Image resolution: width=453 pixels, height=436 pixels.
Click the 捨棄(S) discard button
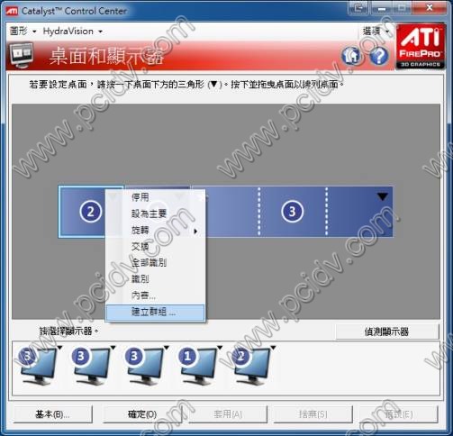pos(313,414)
